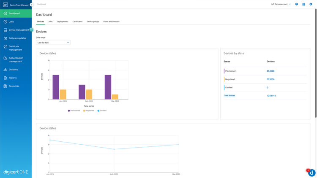Toggle the Provisioned legend series in chart
Image resolution: width=317 pixels, height=178 pixels.
coord(74,111)
